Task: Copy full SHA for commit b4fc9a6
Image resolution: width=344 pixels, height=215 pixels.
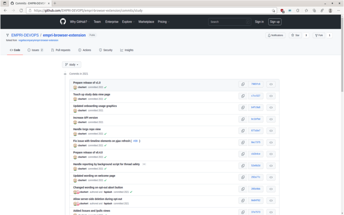Action: pyautogui.click(x=243, y=107)
